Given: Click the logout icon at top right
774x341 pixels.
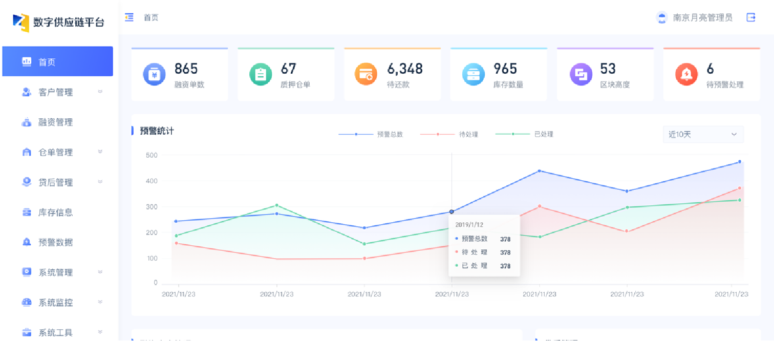Looking at the screenshot, I should click(x=751, y=17).
